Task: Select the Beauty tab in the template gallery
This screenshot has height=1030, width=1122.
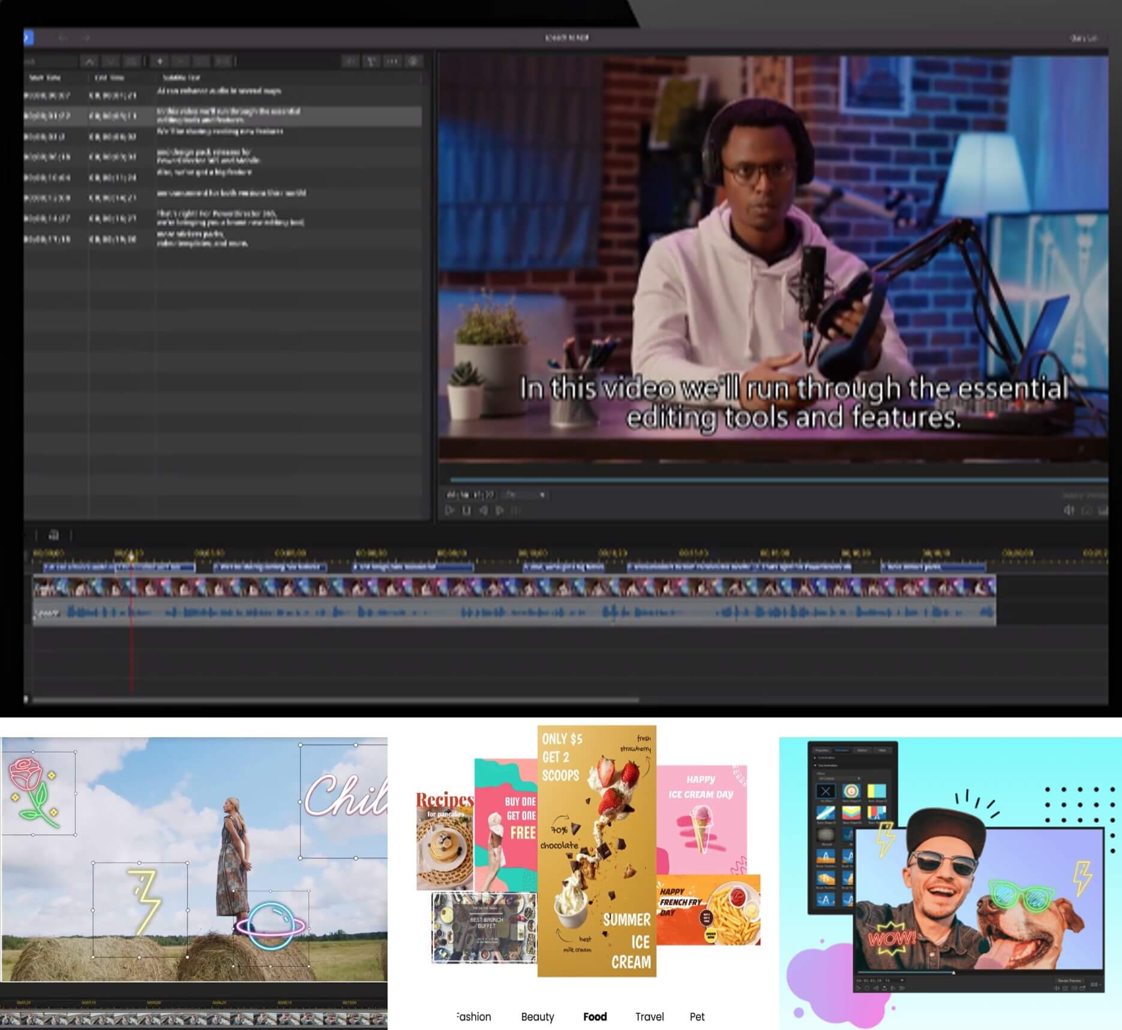Action: pyautogui.click(x=538, y=1017)
